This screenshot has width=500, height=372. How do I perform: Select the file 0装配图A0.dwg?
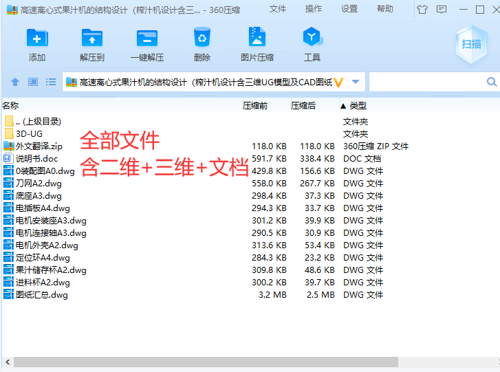point(45,171)
